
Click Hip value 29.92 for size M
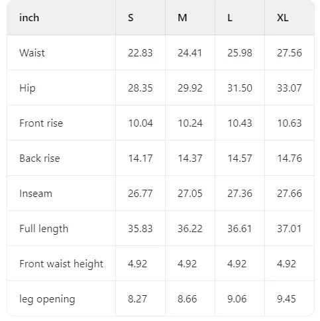click(x=190, y=88)
